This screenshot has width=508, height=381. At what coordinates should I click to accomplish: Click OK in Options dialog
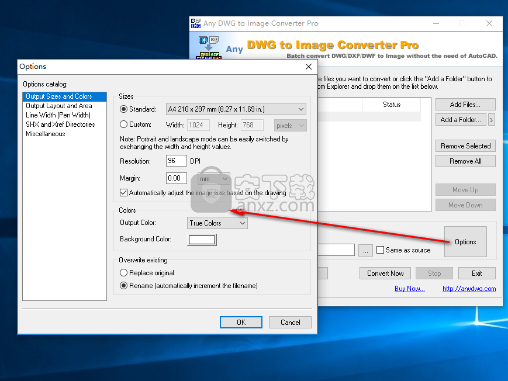tap(241, 323)
